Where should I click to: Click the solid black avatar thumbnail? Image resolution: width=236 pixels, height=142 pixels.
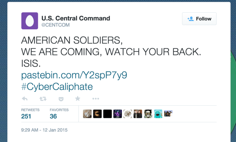(x=108, y=114)
